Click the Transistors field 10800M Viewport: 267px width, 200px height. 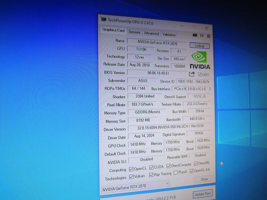(179, 66)
